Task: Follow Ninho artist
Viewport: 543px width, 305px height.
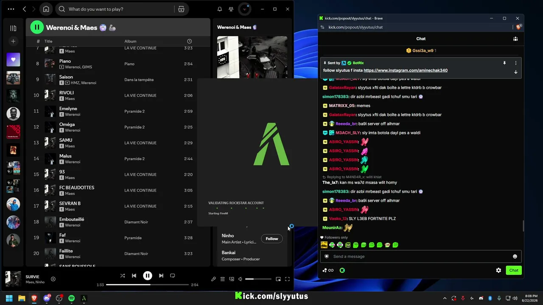Action: 272,238
